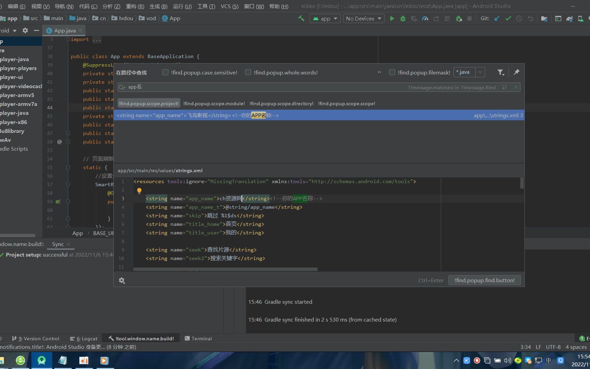
Task: Click 4 spaces indent in status bar
Action: tap(576, 347)
